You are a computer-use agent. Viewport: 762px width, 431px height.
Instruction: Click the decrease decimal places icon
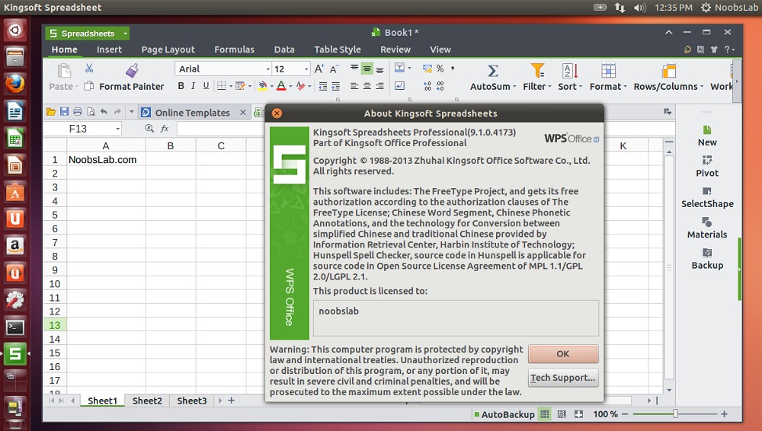click(x=440, y=86)
